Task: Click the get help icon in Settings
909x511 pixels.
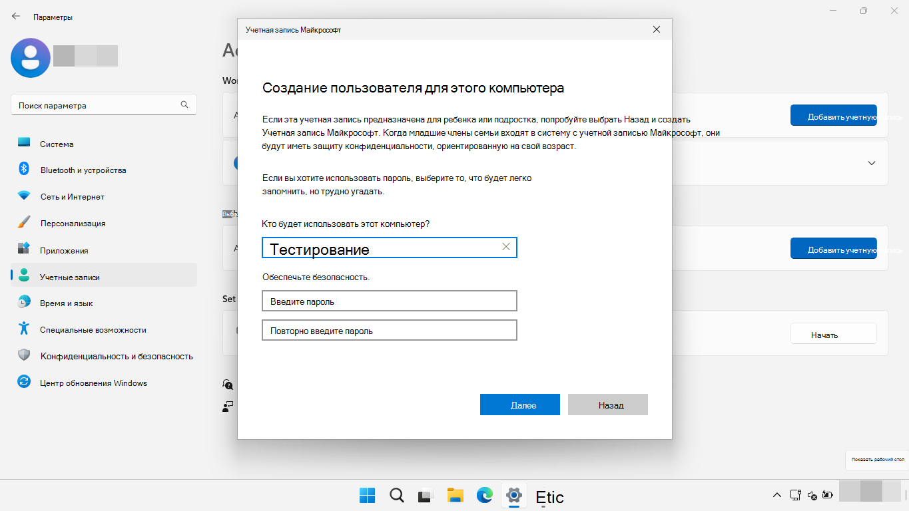Action: coord(228,385)
